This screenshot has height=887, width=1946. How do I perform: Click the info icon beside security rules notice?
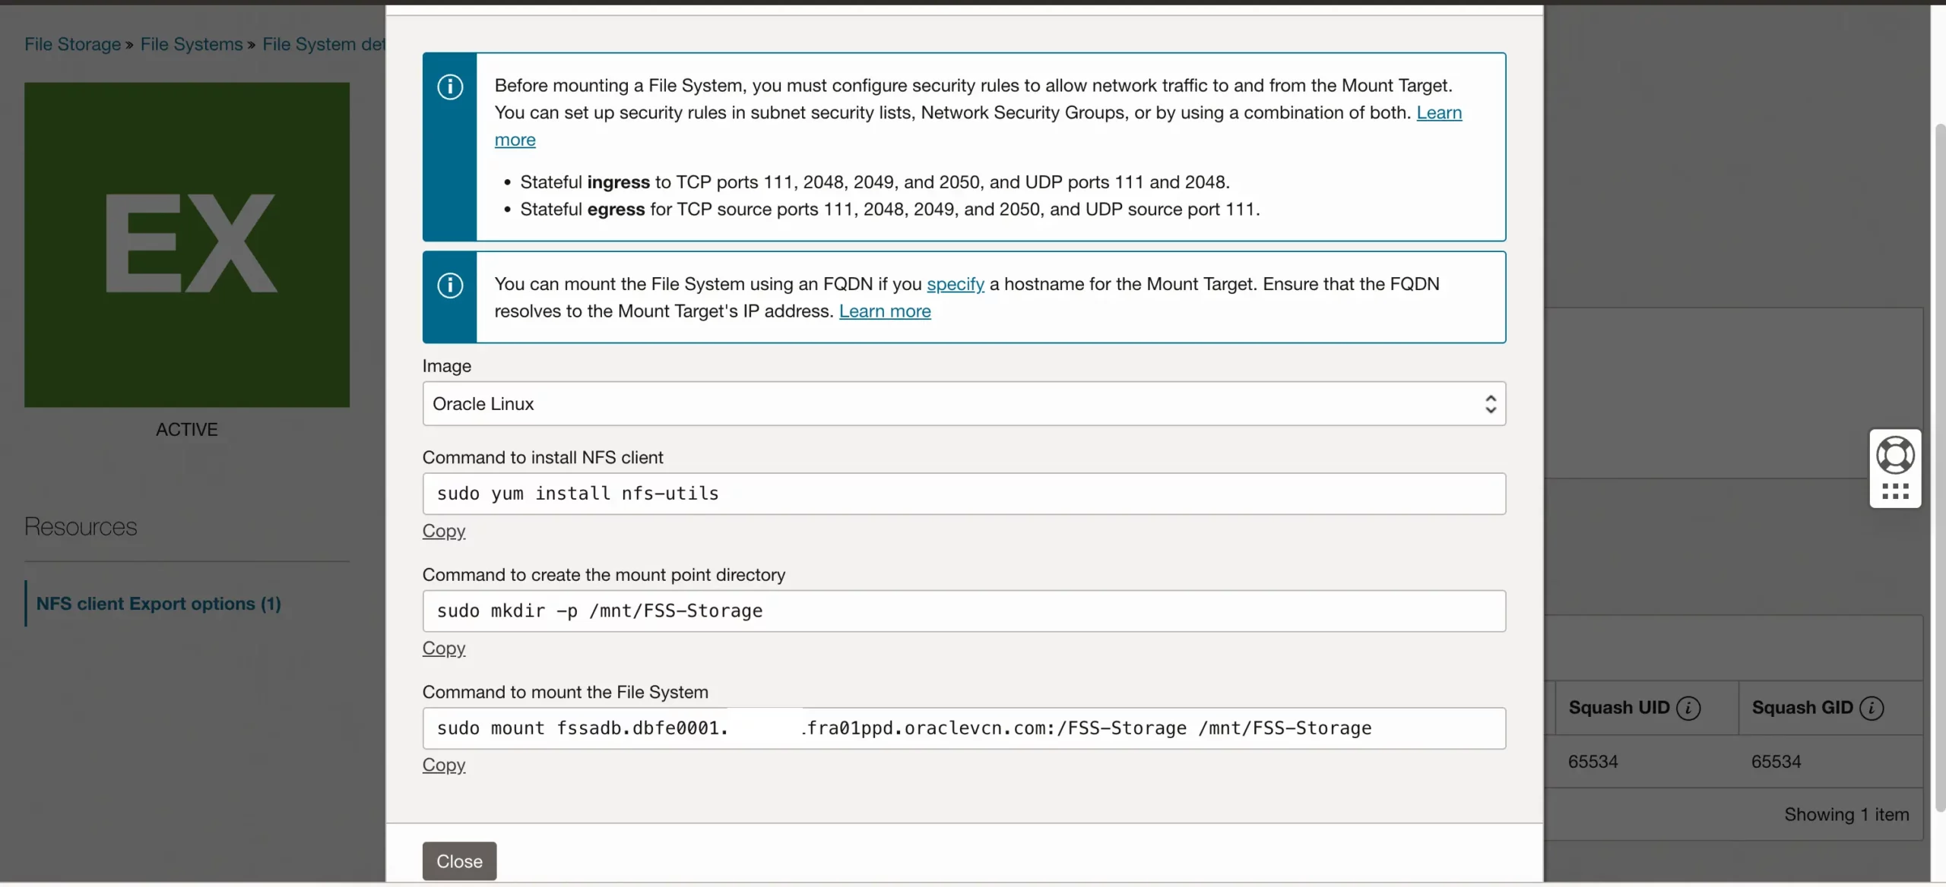click(450, 87)
